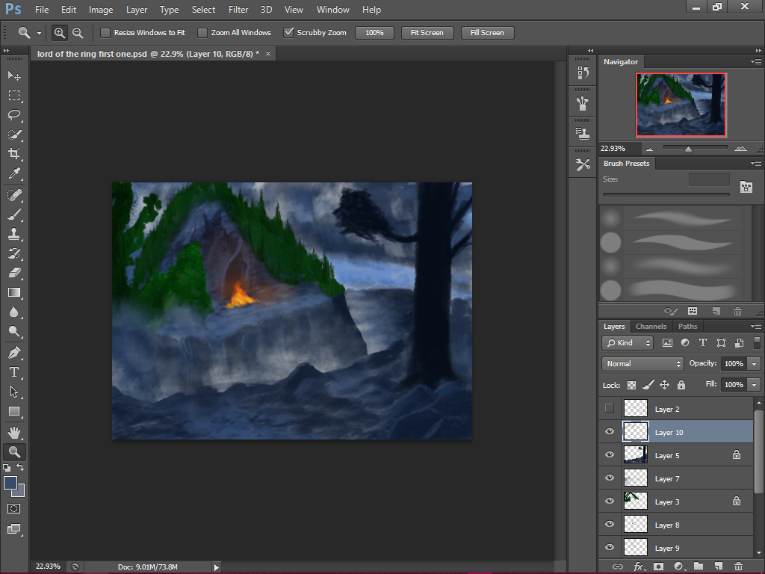
Task: Click the foreground color swatch
Action: click(10, 483)
